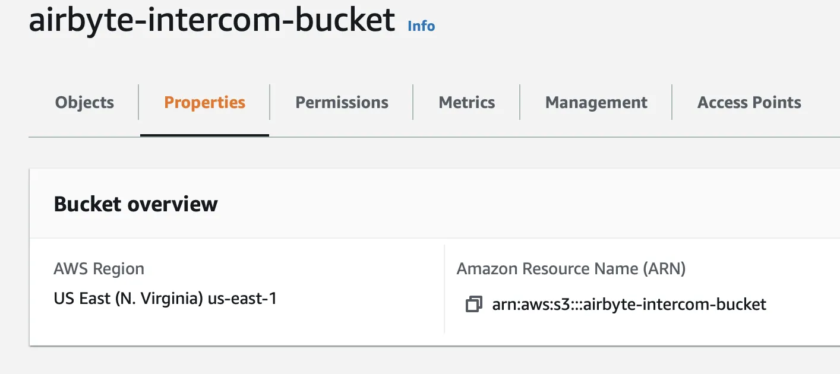This screenshot has width=840, height=374.
Task: Select the Properties tab
Action: coord(204,102)
